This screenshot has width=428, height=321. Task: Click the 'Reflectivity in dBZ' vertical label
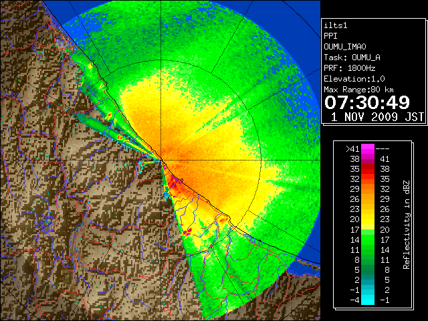pyautogui.click(x=407, y=225)
